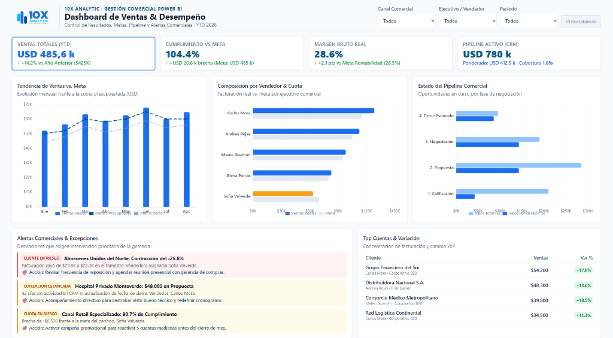Toggle Valor Ponderado ($) legend swatch
The image size is (613, 338).
click(x=505, y=214)
